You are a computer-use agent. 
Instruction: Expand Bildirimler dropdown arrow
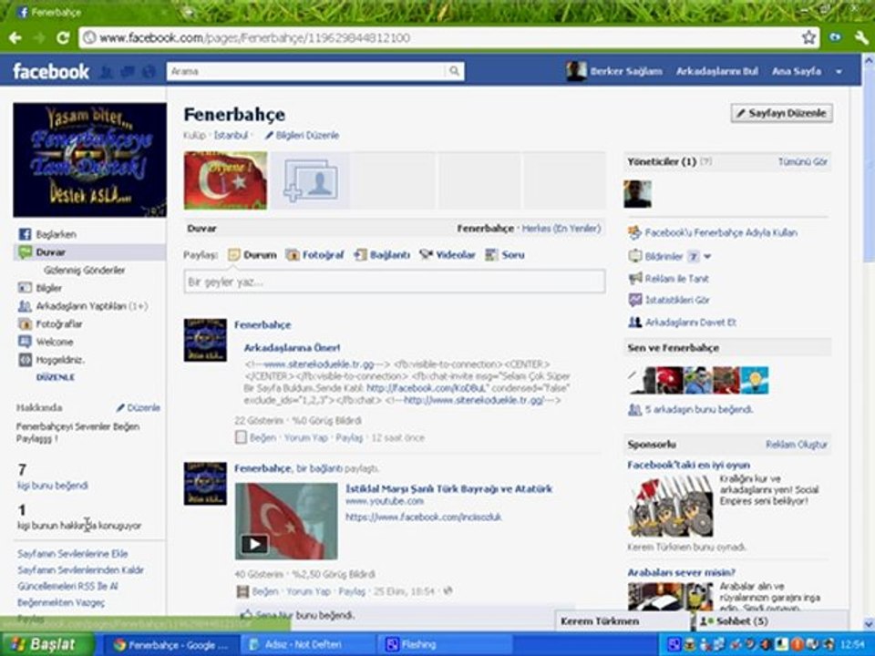coord(707,257)
